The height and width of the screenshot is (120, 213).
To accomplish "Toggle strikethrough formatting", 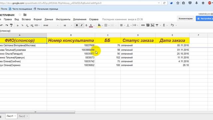I will pos(86,25).
